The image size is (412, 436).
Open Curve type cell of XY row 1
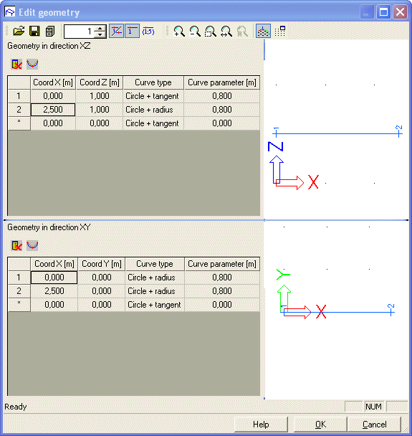click(x=155, y=278)
